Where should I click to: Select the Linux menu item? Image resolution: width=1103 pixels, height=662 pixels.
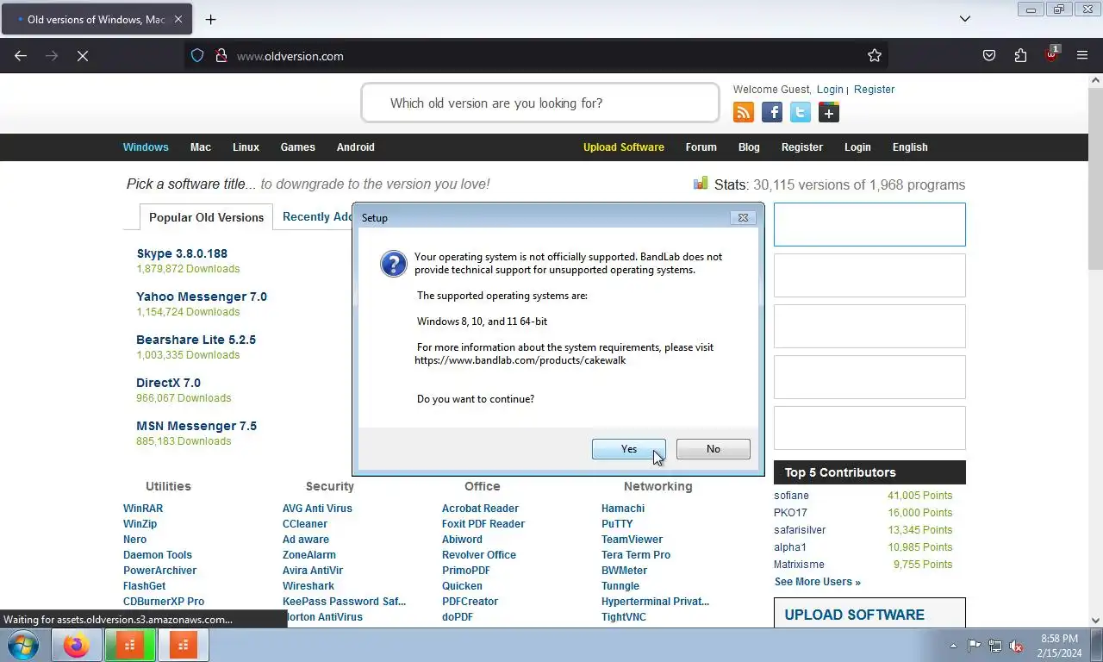246,147
